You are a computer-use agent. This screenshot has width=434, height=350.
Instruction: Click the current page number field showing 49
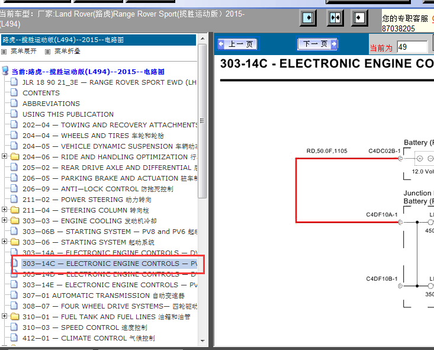click(x=412, y=47)
